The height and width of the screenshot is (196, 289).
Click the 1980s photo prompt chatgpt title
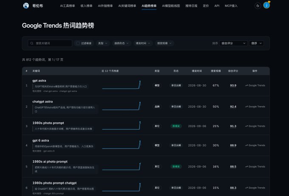tap(54, 183)
